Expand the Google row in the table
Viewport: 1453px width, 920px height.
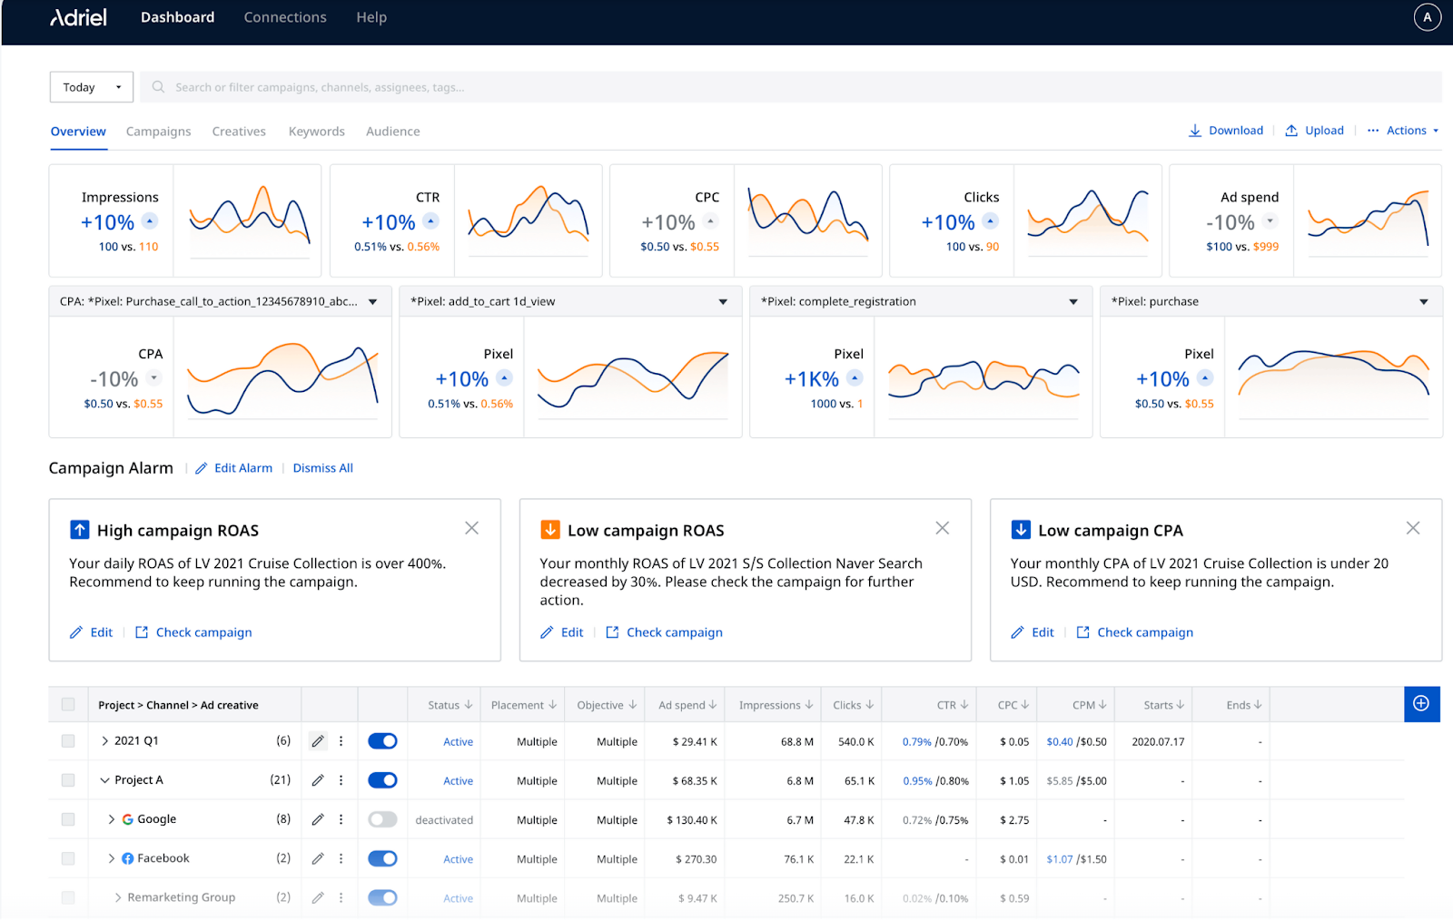112,818
